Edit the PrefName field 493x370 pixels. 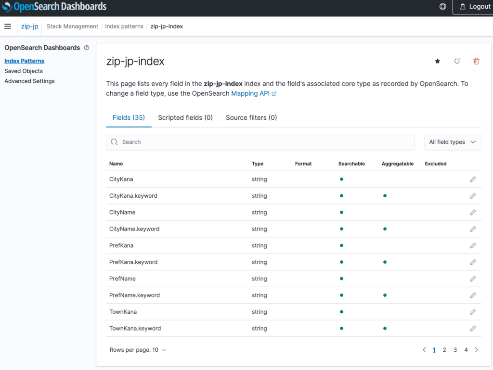(x=473, y=279)
